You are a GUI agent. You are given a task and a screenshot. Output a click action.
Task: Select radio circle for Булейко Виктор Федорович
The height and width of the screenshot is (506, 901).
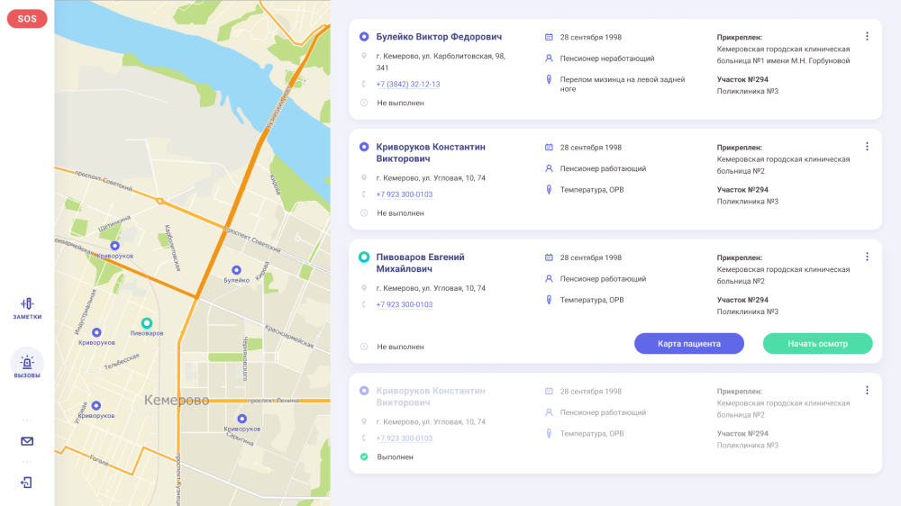tap(364, 37)
